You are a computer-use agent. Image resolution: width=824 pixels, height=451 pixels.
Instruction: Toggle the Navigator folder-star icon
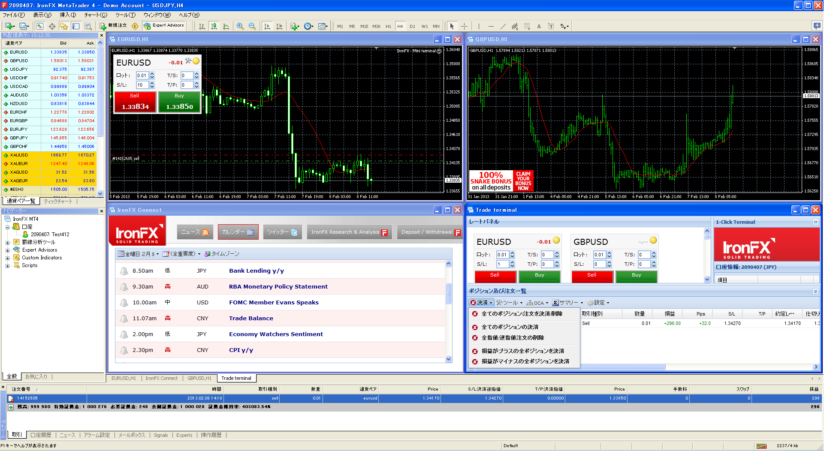64,26
